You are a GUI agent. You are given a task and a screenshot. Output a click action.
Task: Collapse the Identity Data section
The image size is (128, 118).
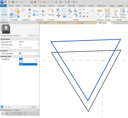pyautogui.click(x=38, y=56)
